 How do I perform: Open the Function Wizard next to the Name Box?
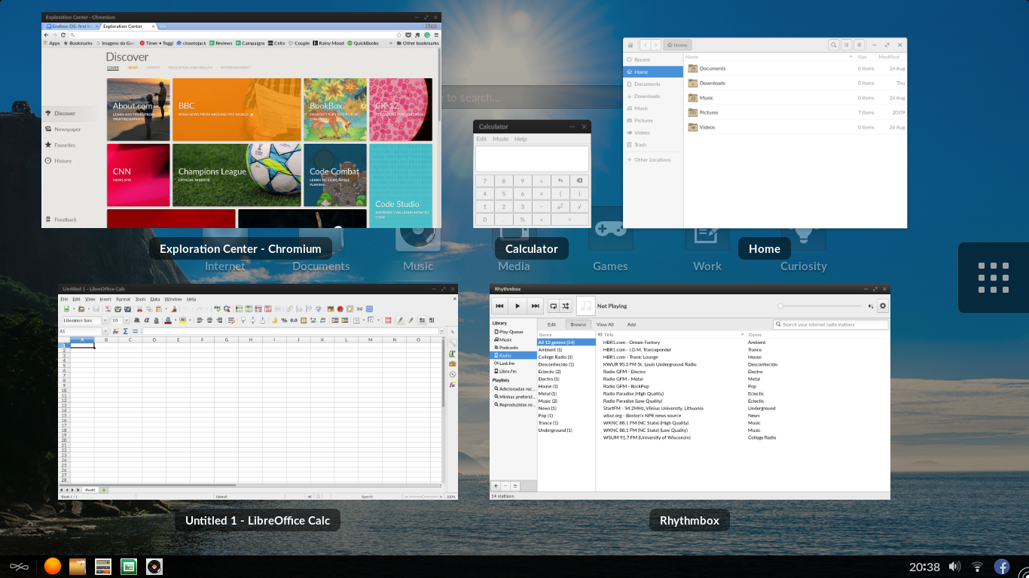[x=116, y=331]
